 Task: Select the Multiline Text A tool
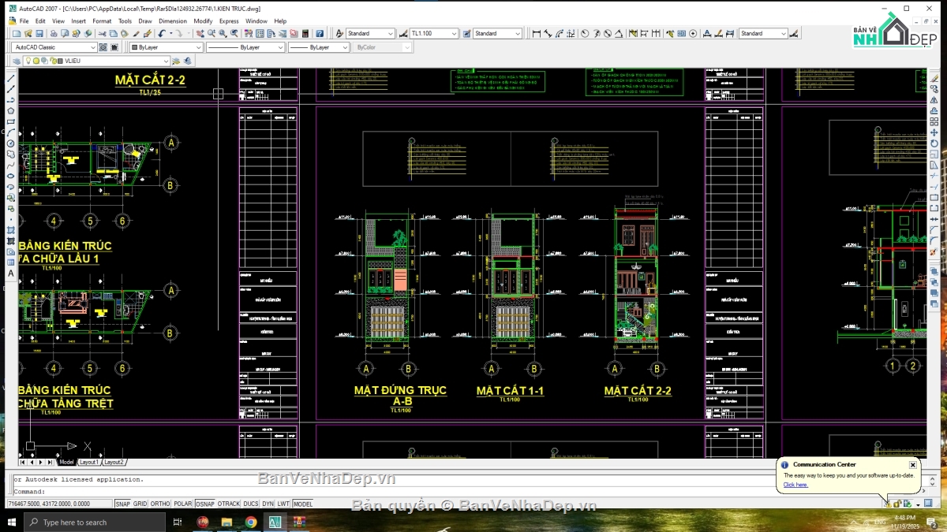pos(10,273)
